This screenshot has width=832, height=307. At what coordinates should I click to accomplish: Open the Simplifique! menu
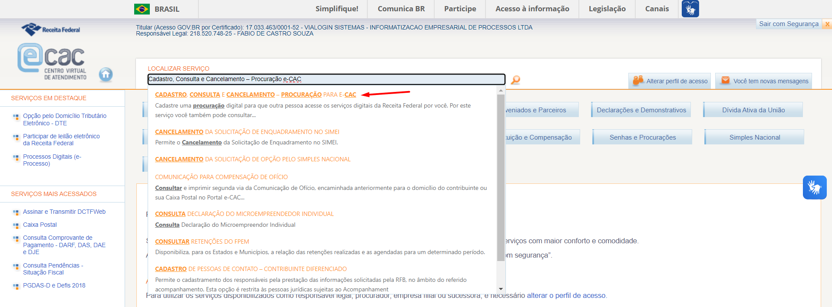[x=337, y=9]
